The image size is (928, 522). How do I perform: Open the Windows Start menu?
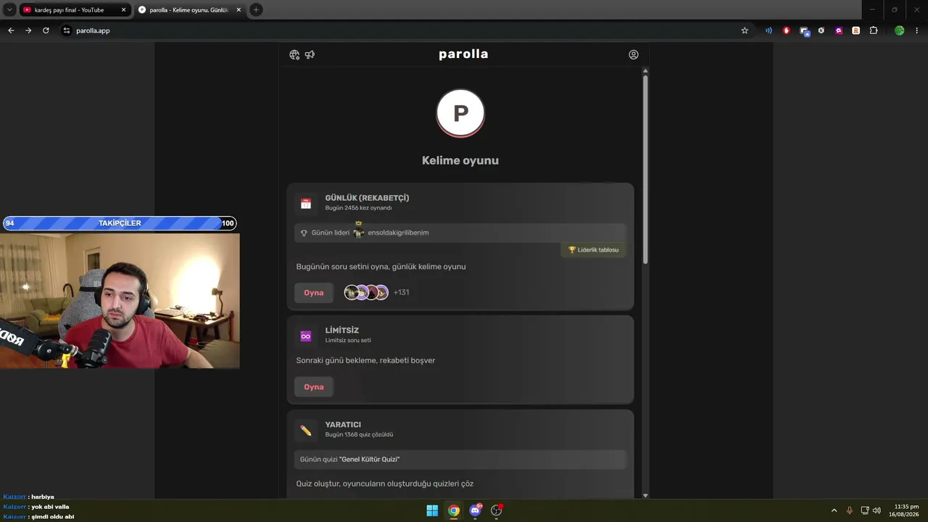tap(432, 510)
